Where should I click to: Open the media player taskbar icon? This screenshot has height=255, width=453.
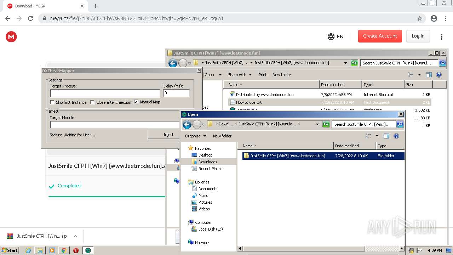[x=52, y=250]
